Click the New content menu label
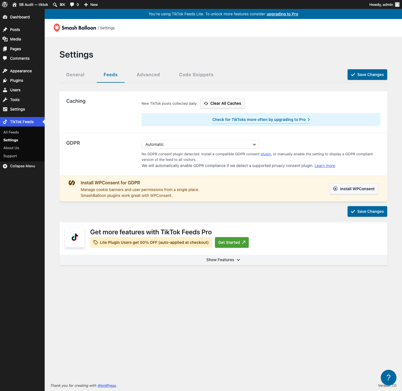This screenshot has height=391, width=402. pos(94,4)
